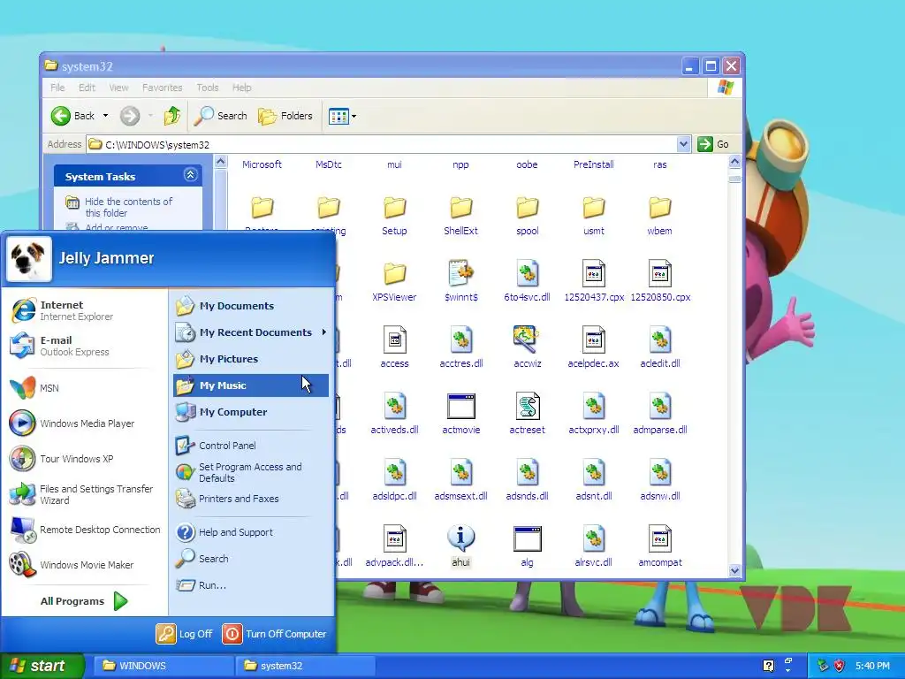Select 6to4svc.dll file
This screenshot has width=905, height=679.
(527, 282)
